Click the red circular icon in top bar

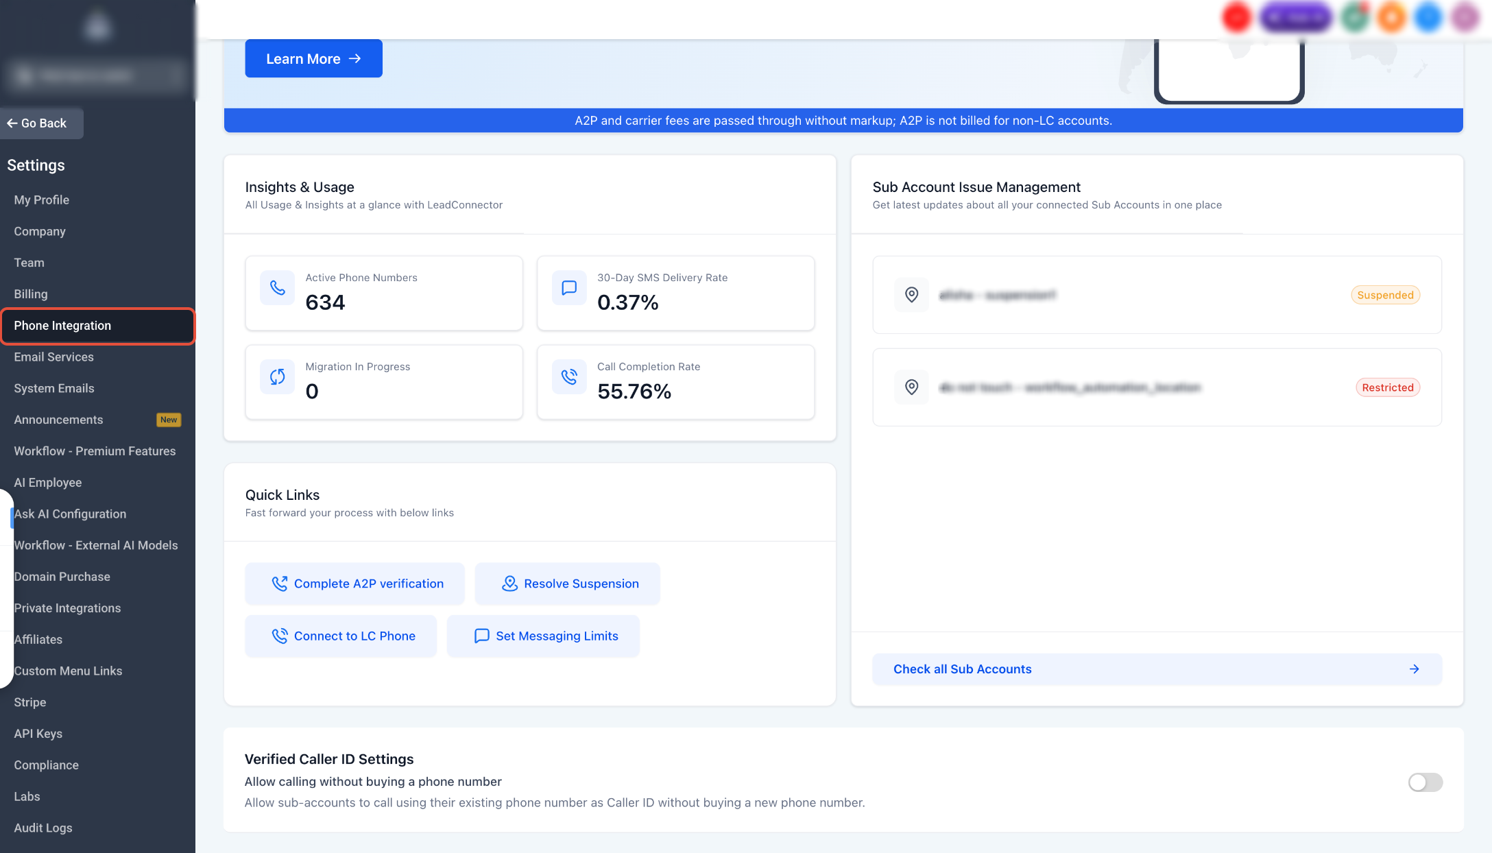point(1237,18)
